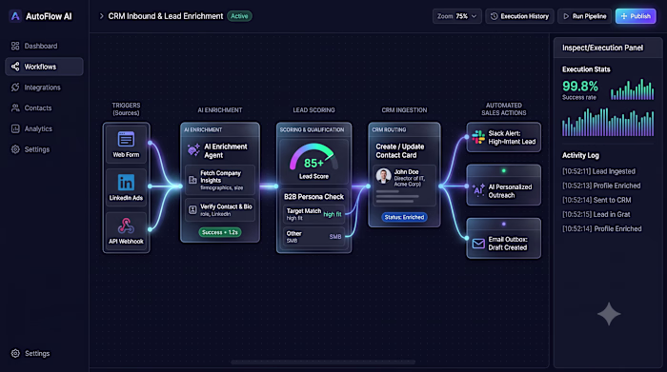Click the bottom Settings gear icon

(x=15, y=353)
